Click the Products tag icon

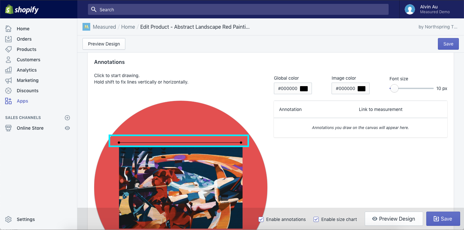click(x=8, y=49)
